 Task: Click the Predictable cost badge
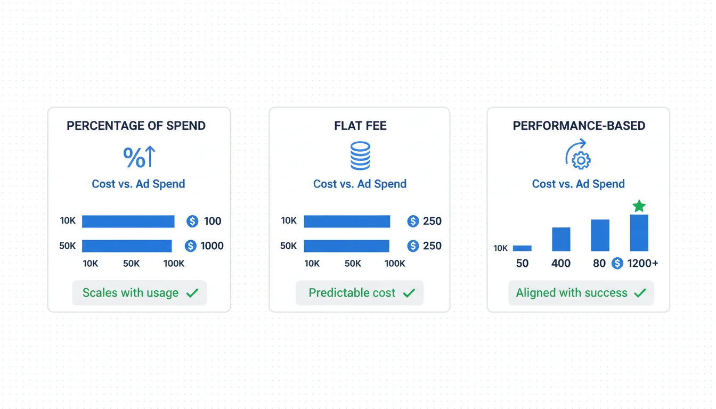(x=360, y=293)
